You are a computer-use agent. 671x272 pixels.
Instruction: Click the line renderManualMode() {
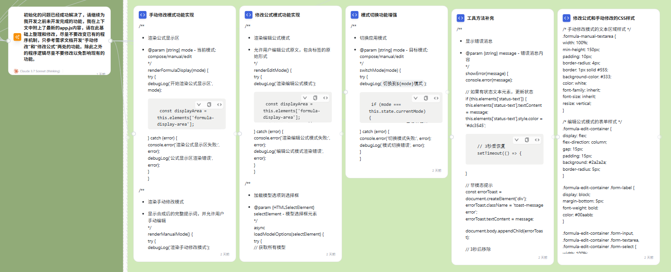tap(170, 234)
